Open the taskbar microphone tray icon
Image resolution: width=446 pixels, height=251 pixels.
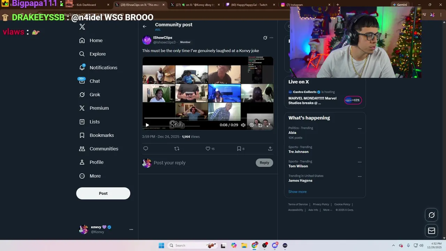tap(408, 245)
